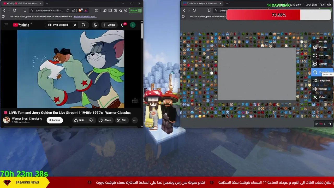
Task: Close the Tom and Jerry browser tab
Action: [x=41, y=3]
